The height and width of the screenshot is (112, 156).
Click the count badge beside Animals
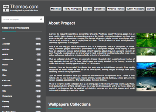coord(38,49)
